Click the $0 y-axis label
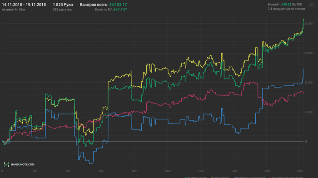Screen dimensions: 318x178 point(306,142)
